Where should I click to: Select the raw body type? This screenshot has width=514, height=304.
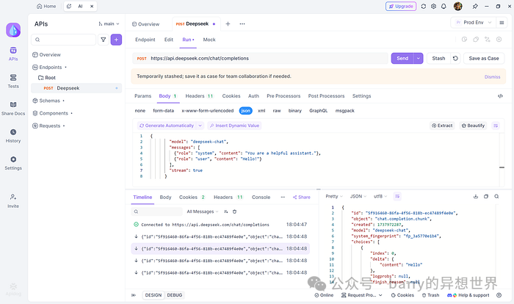277,111
